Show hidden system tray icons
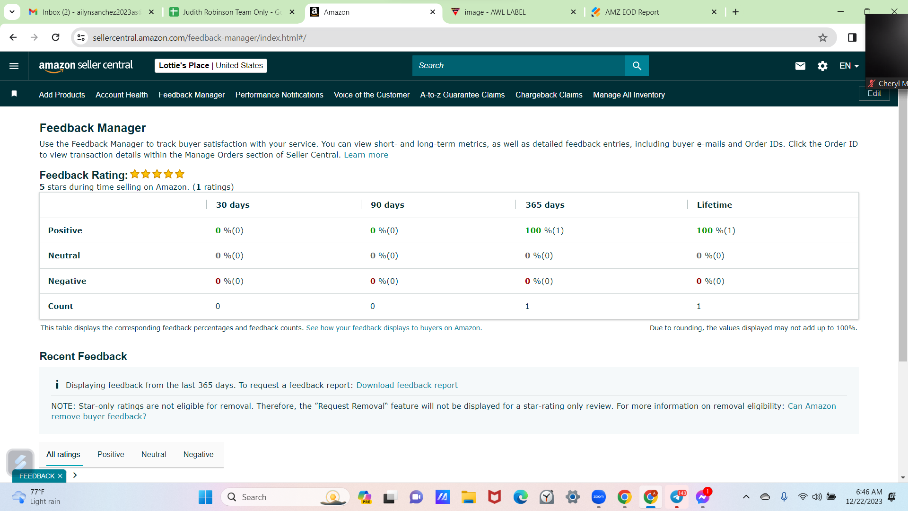Viewport: 908px width, 511px height. (746, 497)
